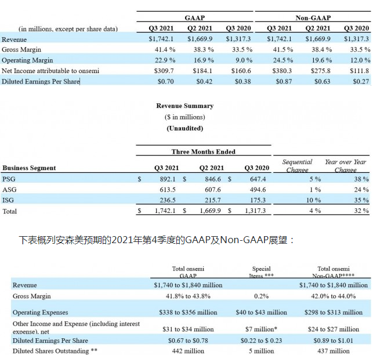
Task: Click the PSG row label
Action: (x=9, y=180)
